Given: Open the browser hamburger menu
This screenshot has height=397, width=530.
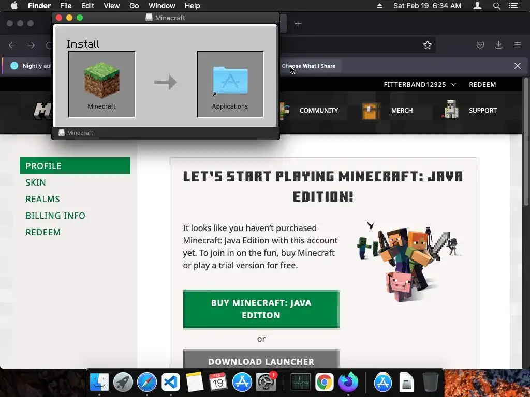Looking at the screenshot, I should click(x=518, y=45).
